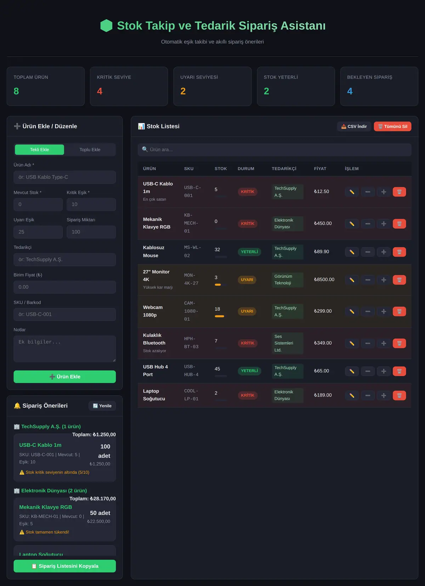The image size is (425, 586).
Task: Click the Görünüm Teknoloji supplier tag
Action: coord(287,280)
